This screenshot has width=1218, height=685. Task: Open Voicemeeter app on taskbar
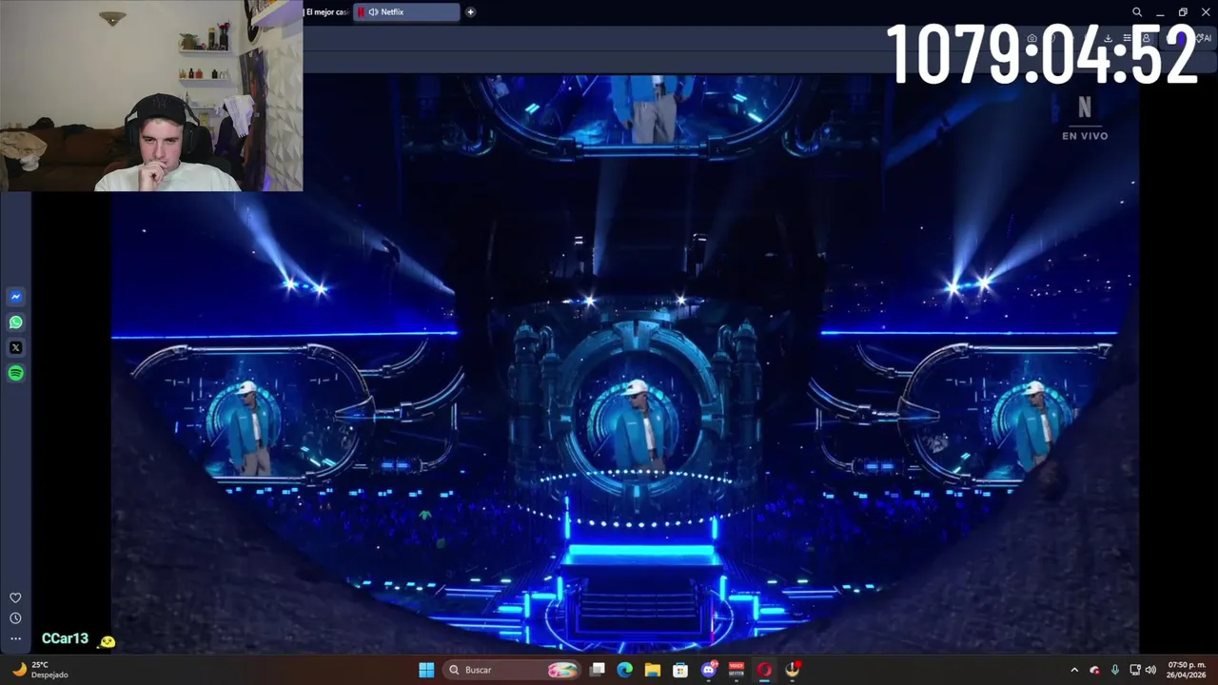pyautogui.click(x=736, y=670)
